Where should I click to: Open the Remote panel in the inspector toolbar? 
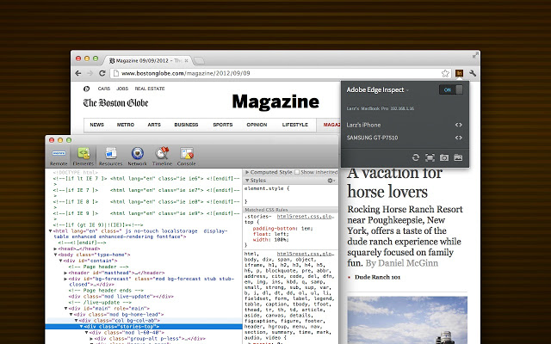click(x=59, y=157)
